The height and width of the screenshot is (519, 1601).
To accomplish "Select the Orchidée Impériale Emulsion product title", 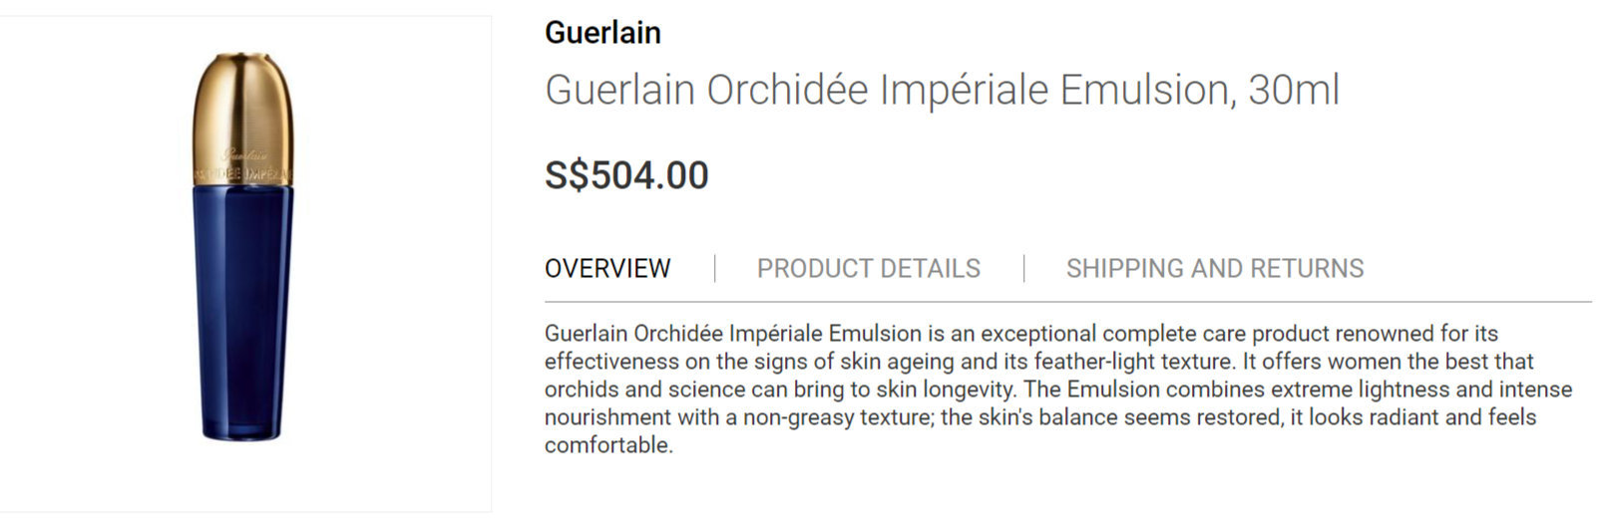I will (x=941, y=90).
